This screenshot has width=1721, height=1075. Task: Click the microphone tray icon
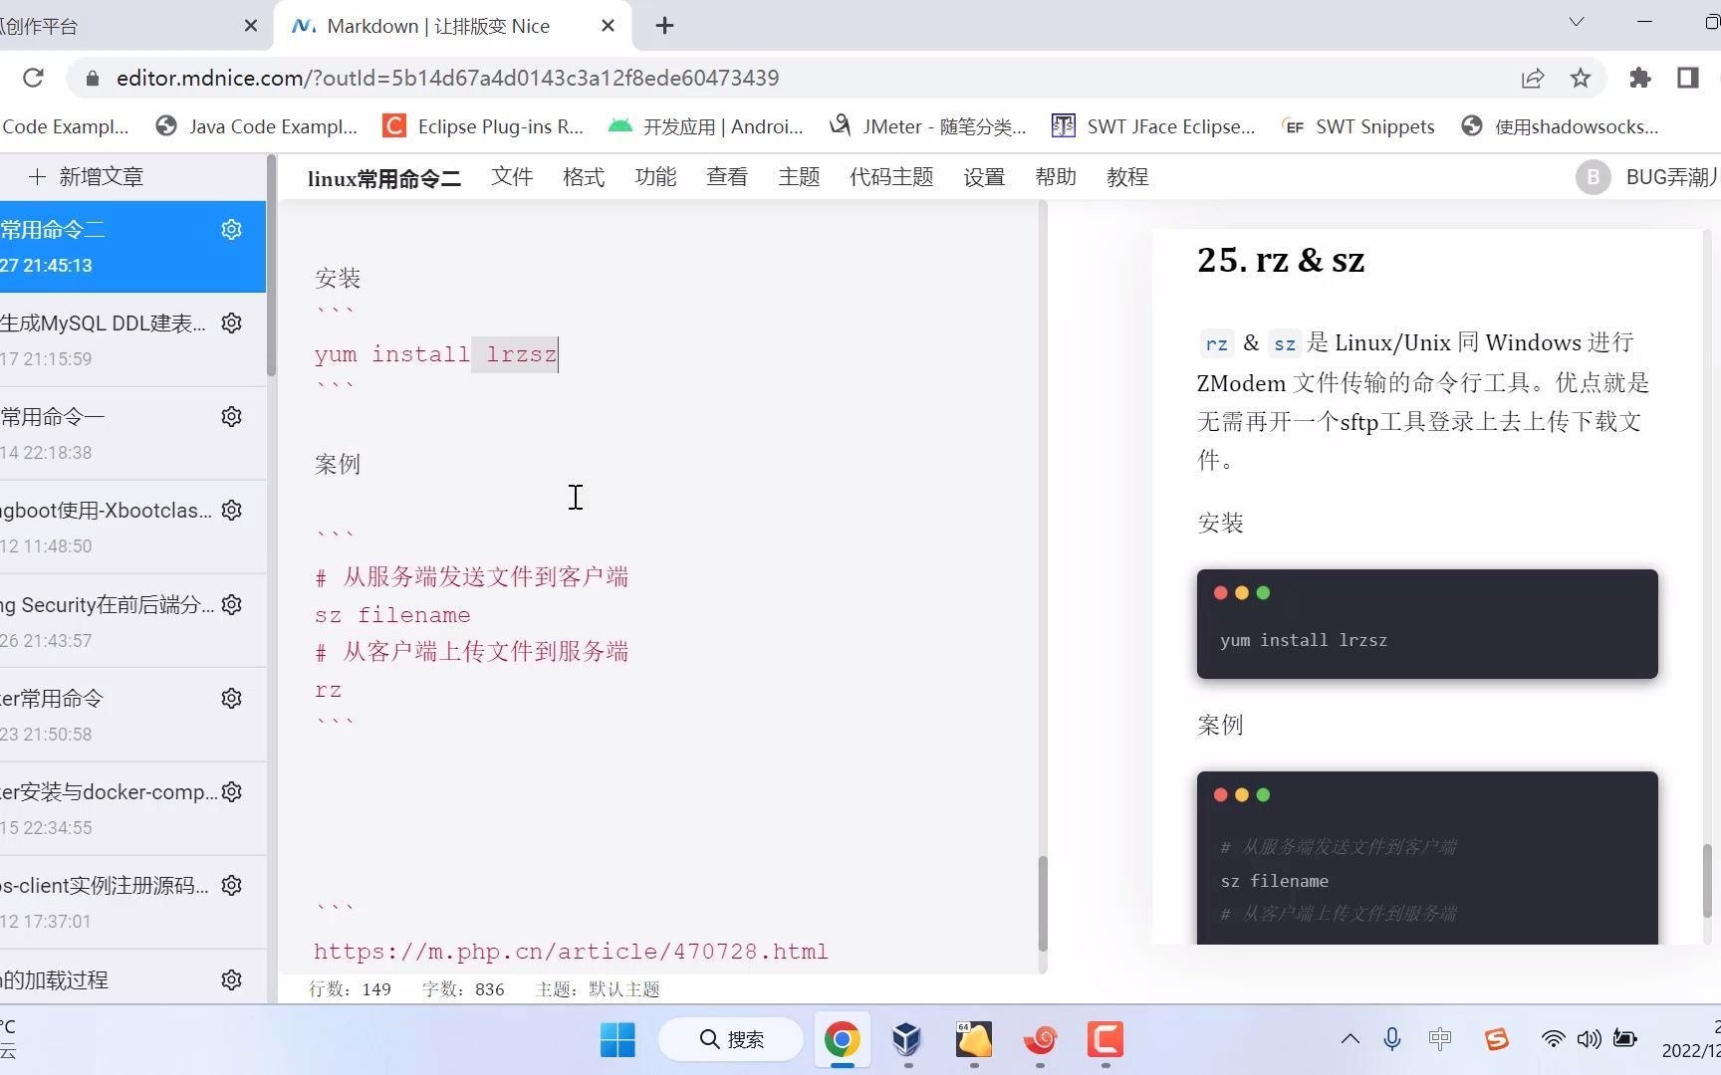[1392, 1039]
